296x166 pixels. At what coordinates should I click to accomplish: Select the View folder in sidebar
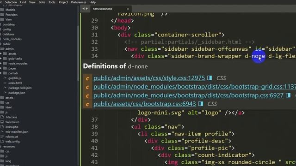pos(8,19)
